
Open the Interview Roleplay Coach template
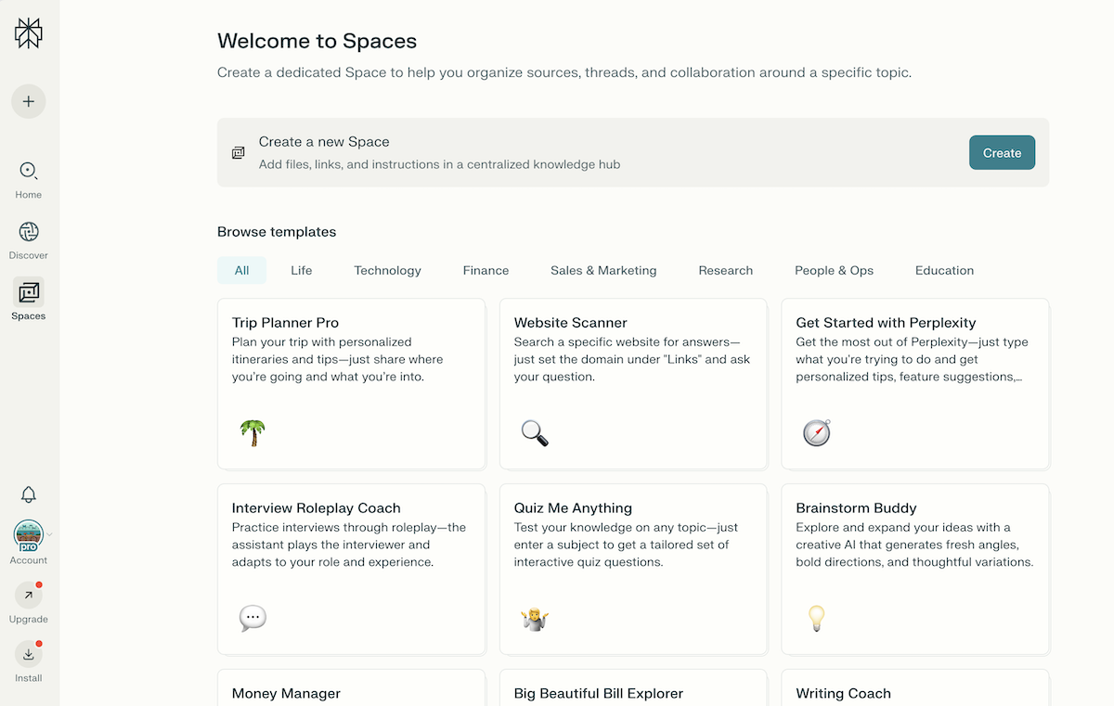pos(351,569)
